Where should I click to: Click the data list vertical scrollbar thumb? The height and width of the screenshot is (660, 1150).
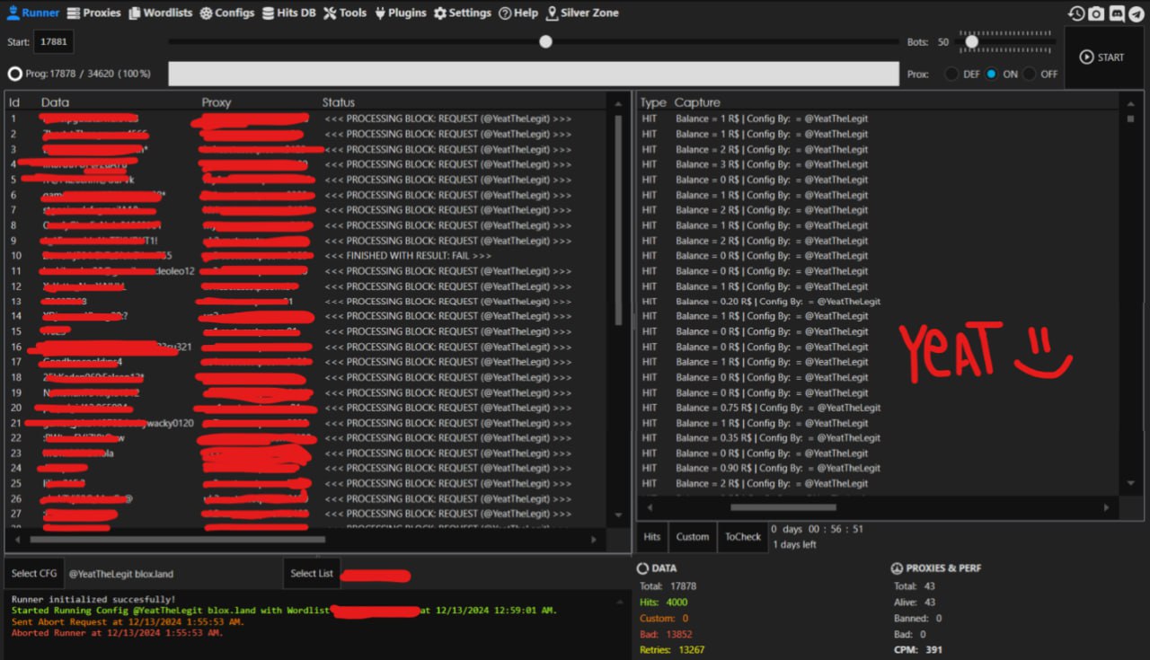[x=618, y=220]
